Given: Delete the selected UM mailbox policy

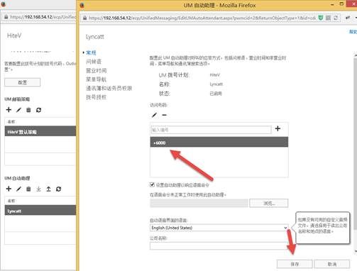Looking at the screenshot, I should pyautogui.click(x=28, y=110).
